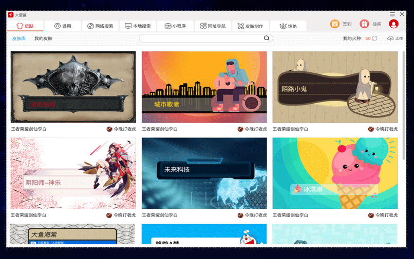Click the magnifier search icon

coord(267,38)
